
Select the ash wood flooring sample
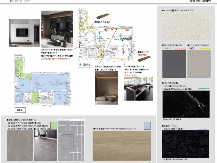click(x=122, y=146)
